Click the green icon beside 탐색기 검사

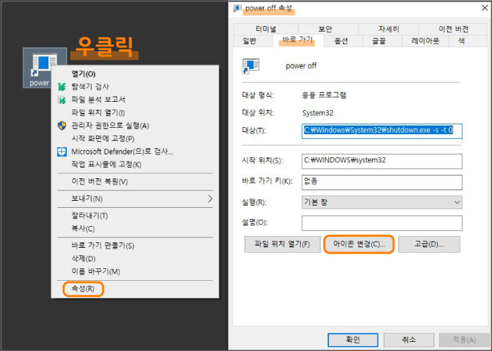62,86
